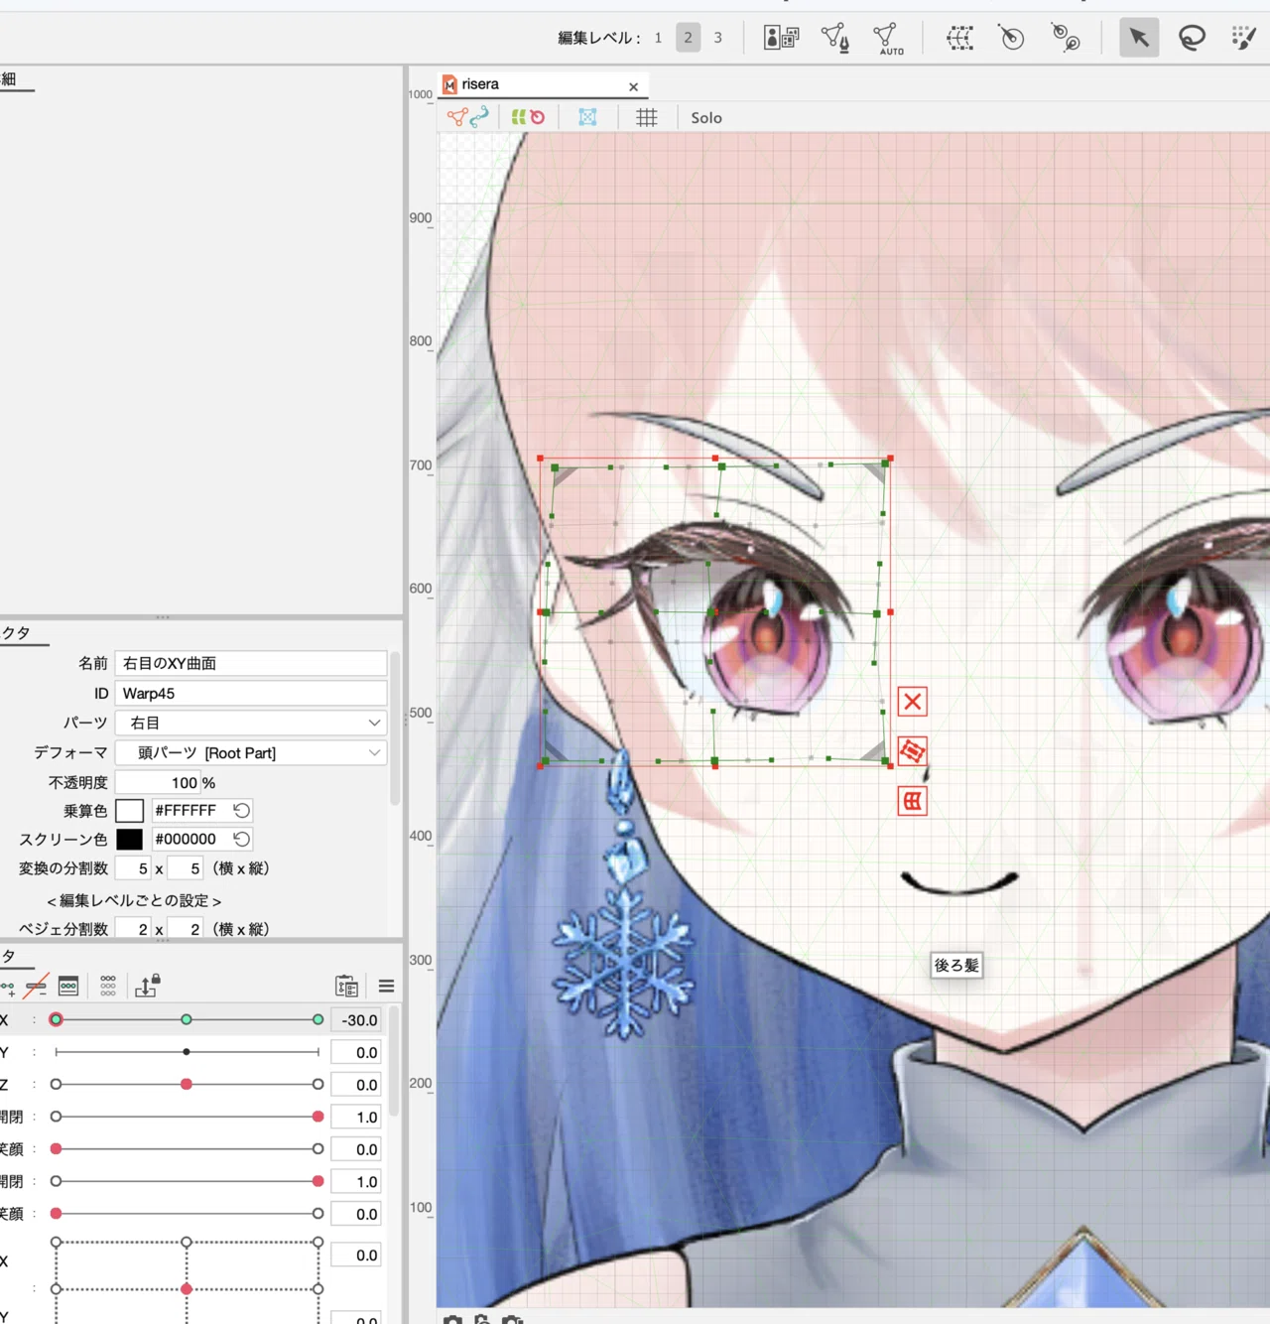The image size is (1270, 1324).
Task: Click the Hex field showing #FFFFFF
Action: pyautogui.click(x=190, y=810)
